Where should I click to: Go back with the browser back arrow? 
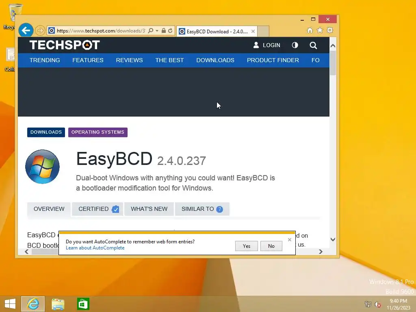coord(26,30)
